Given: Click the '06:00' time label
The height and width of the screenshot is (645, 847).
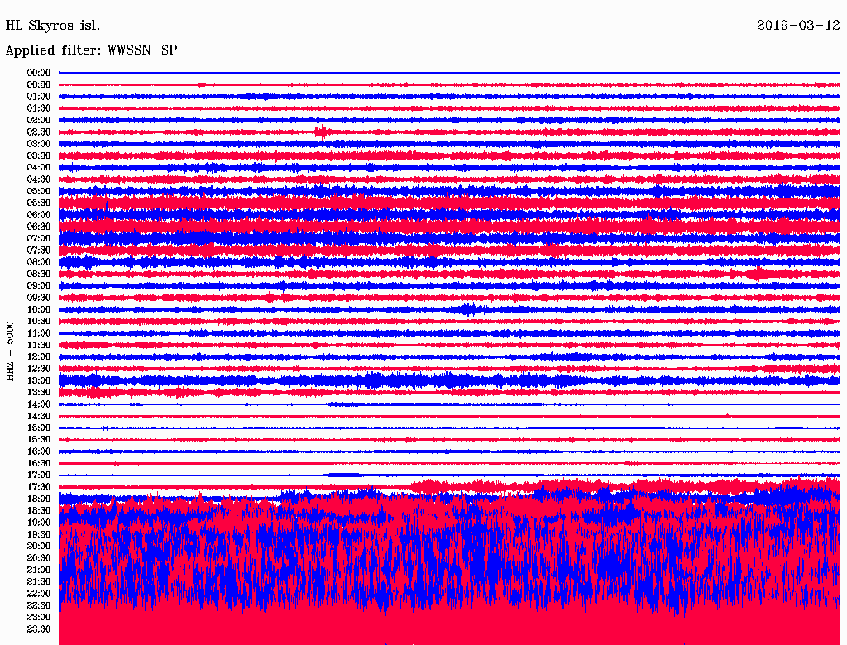Looking at the screenshot, I should 39,214.
